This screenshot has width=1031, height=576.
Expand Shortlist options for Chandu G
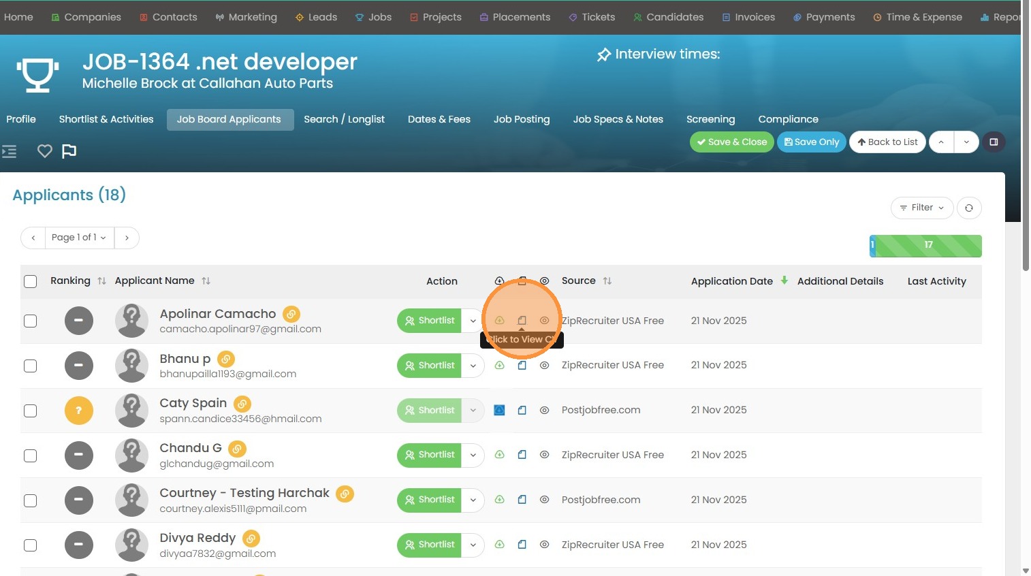pos(473,455)
